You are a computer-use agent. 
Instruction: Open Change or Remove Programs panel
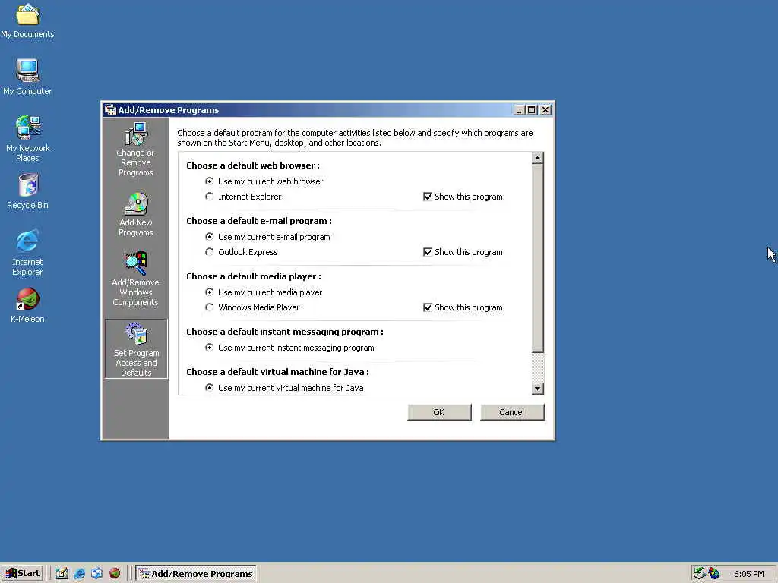[x=135, y=150]
